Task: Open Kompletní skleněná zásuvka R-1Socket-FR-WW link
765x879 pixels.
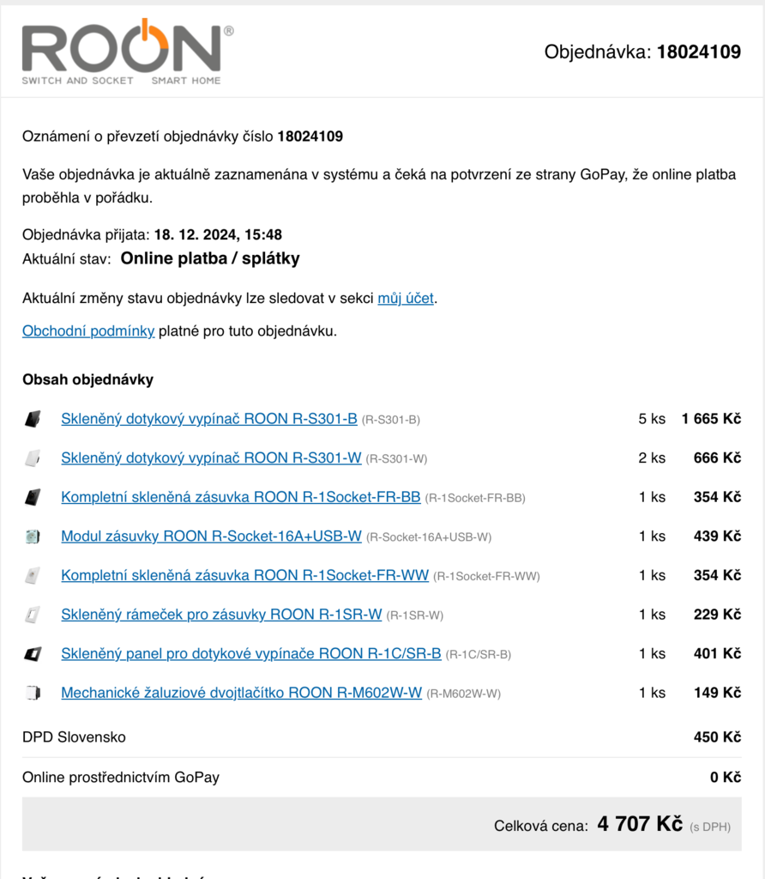Action: [x=244, y=576]
